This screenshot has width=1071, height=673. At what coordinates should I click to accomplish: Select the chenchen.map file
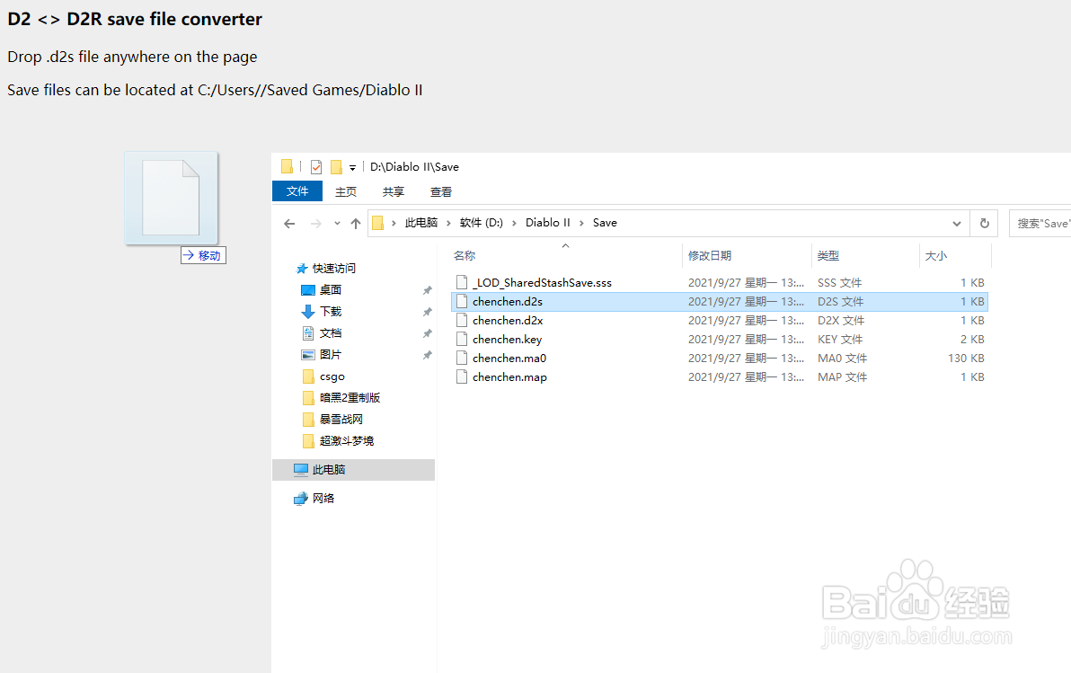[x=720, y=377]
